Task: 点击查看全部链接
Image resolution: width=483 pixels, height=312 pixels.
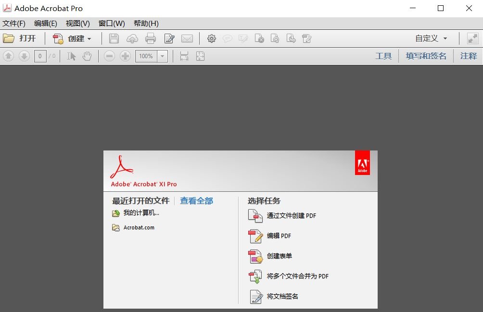Action: [x=196, y=201]
